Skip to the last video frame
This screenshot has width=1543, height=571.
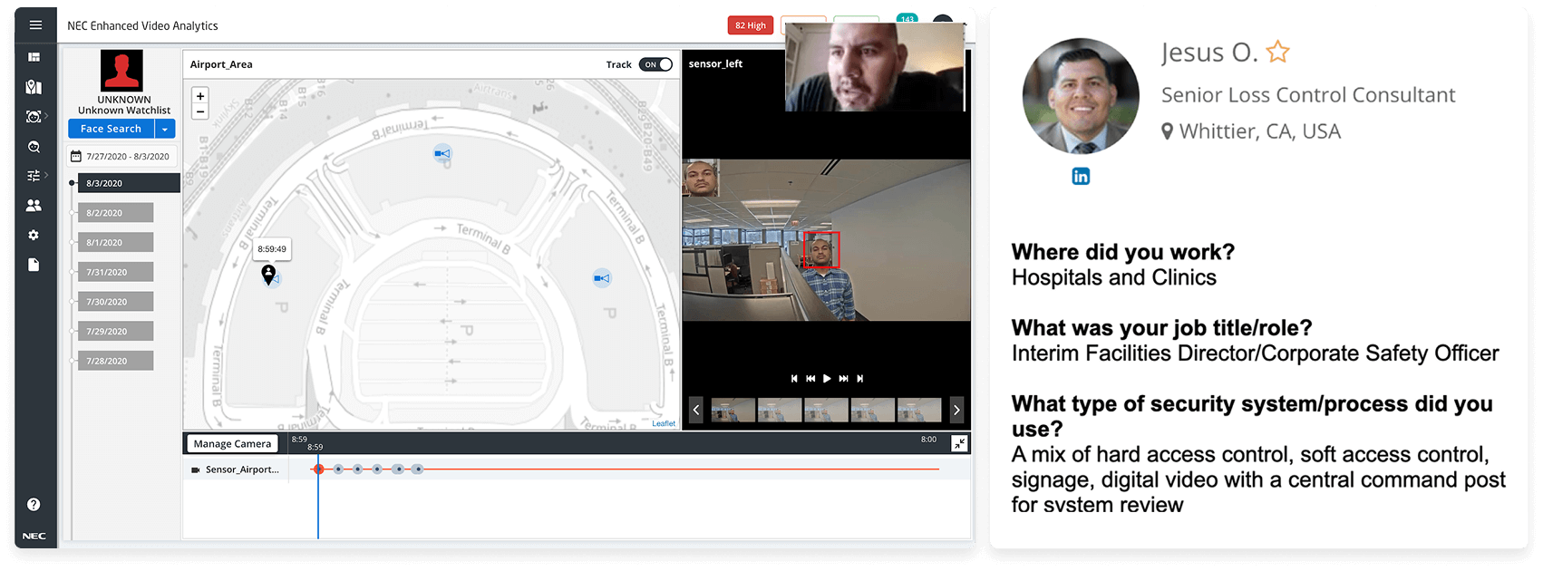860,379
